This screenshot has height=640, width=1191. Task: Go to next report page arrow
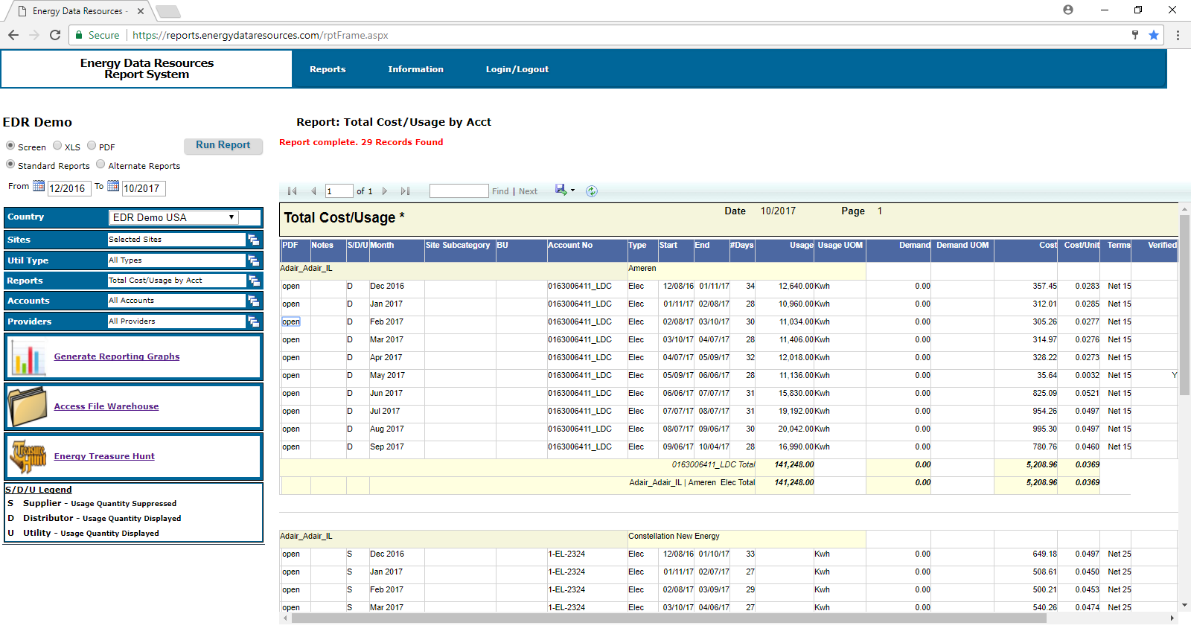385,191
